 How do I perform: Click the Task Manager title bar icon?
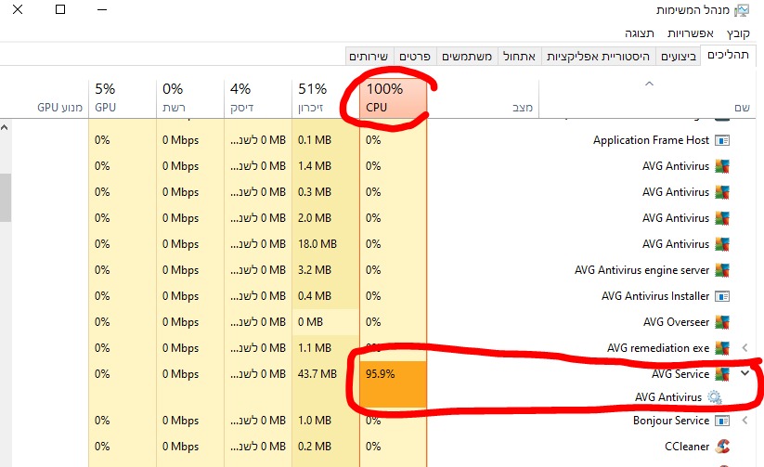(x=742, y=10)
